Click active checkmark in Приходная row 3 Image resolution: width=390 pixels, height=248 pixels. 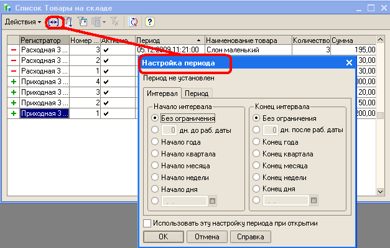pos(106,92)
